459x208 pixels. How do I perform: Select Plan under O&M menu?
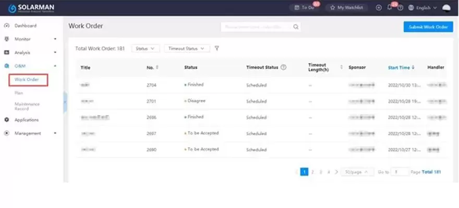(x=19, y=93)
